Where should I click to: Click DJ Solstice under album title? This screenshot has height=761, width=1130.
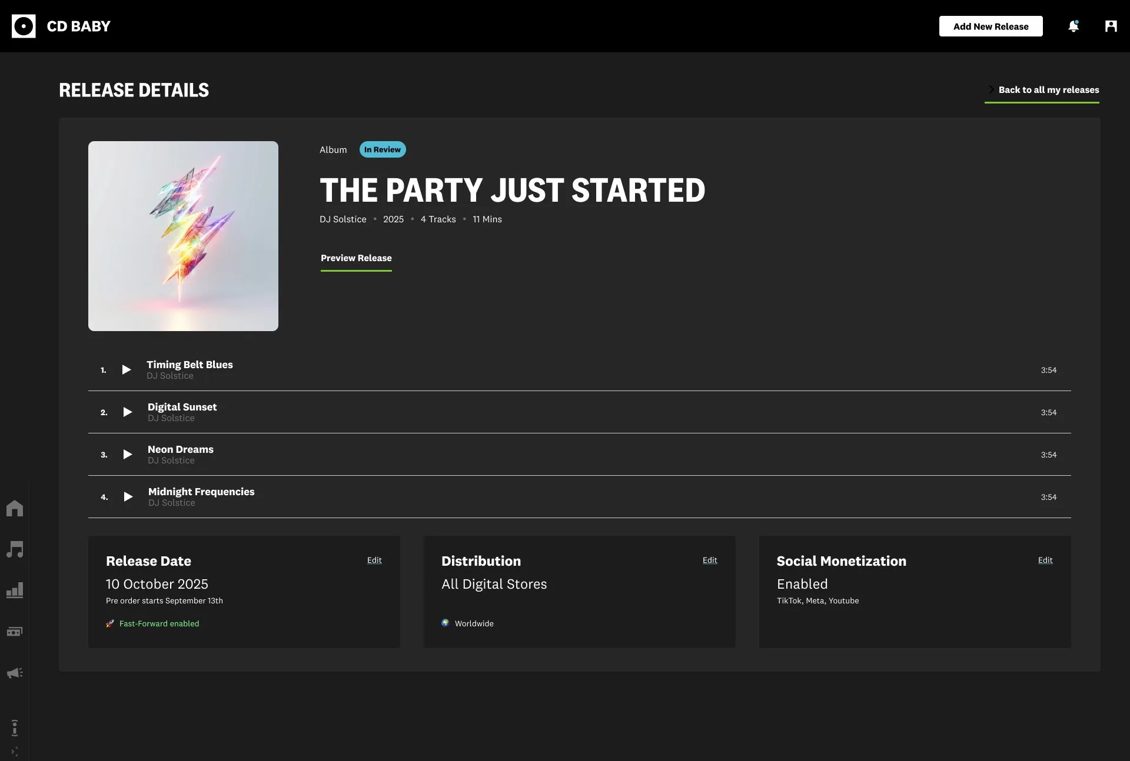pyautogui.click(x=343, y=219)
